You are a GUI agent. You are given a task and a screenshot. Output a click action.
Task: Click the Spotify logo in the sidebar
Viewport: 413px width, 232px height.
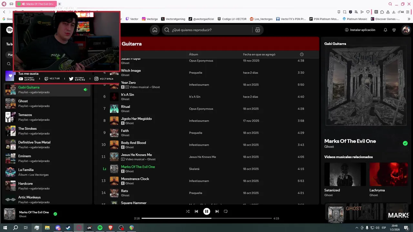click(x=9, y=30)
